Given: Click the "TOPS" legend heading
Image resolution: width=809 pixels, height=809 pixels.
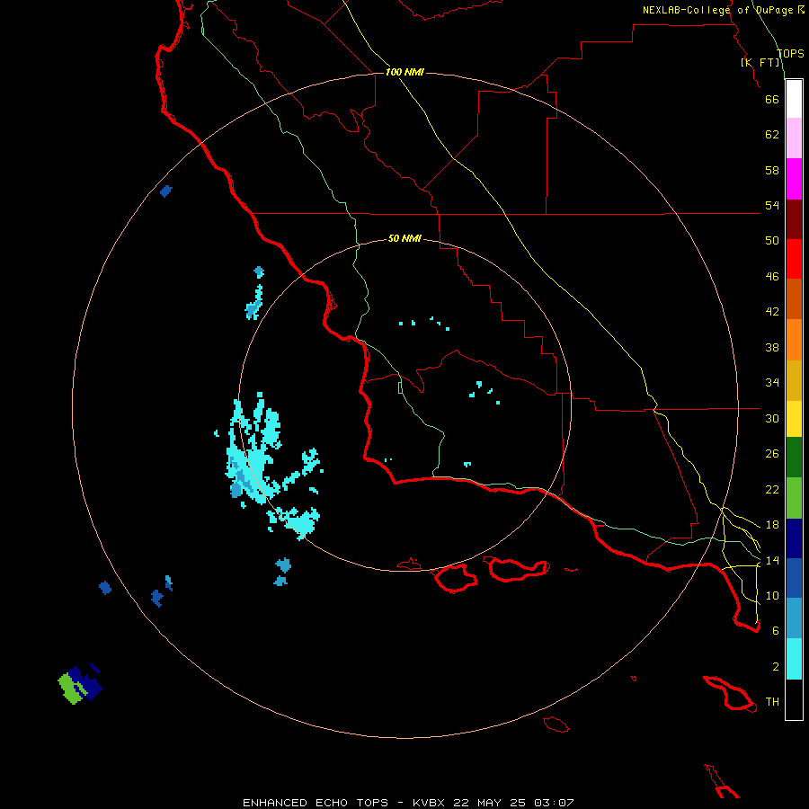Looking at the screenshot, I should coord(790,53).
